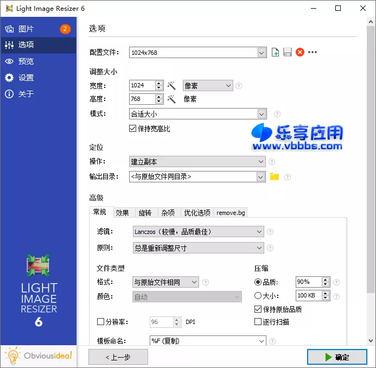Click help icon beside the 原则 dropdown
376x368 pixels.
tap(270, 248)
